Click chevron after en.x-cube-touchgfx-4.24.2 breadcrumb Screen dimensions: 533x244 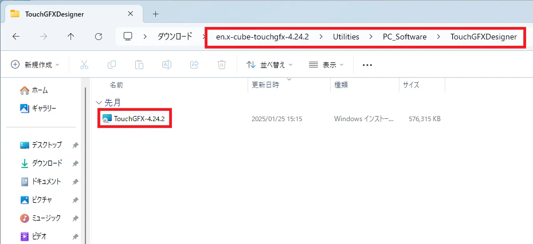(320, 37)
